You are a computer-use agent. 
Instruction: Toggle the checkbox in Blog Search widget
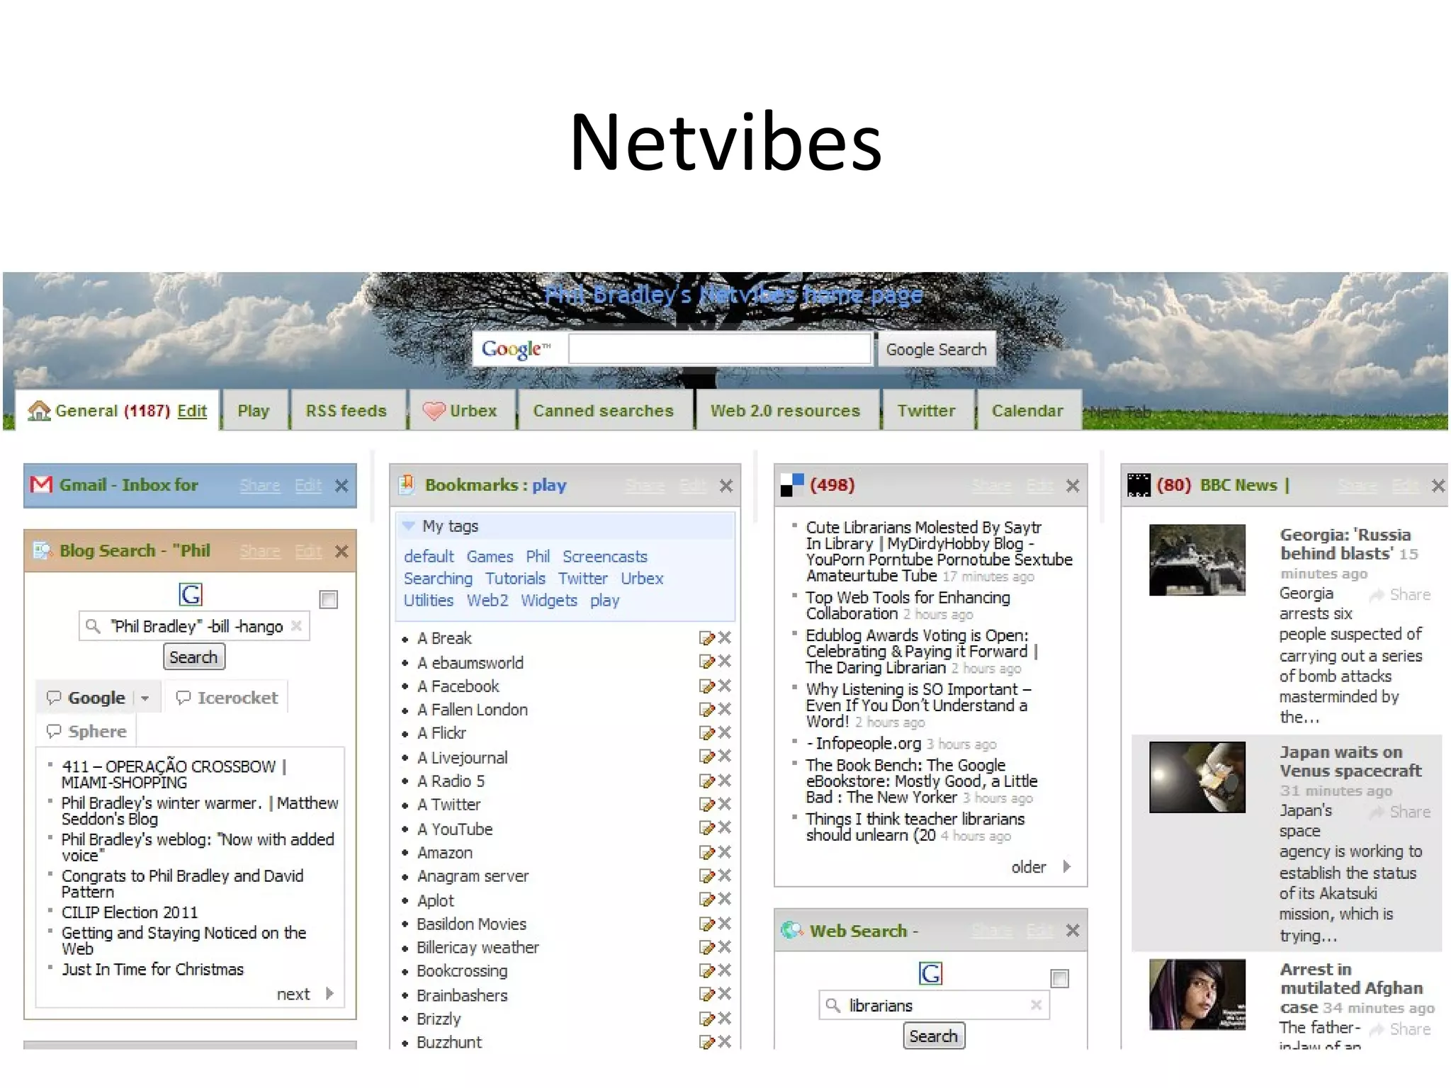[x=328, y=600]
